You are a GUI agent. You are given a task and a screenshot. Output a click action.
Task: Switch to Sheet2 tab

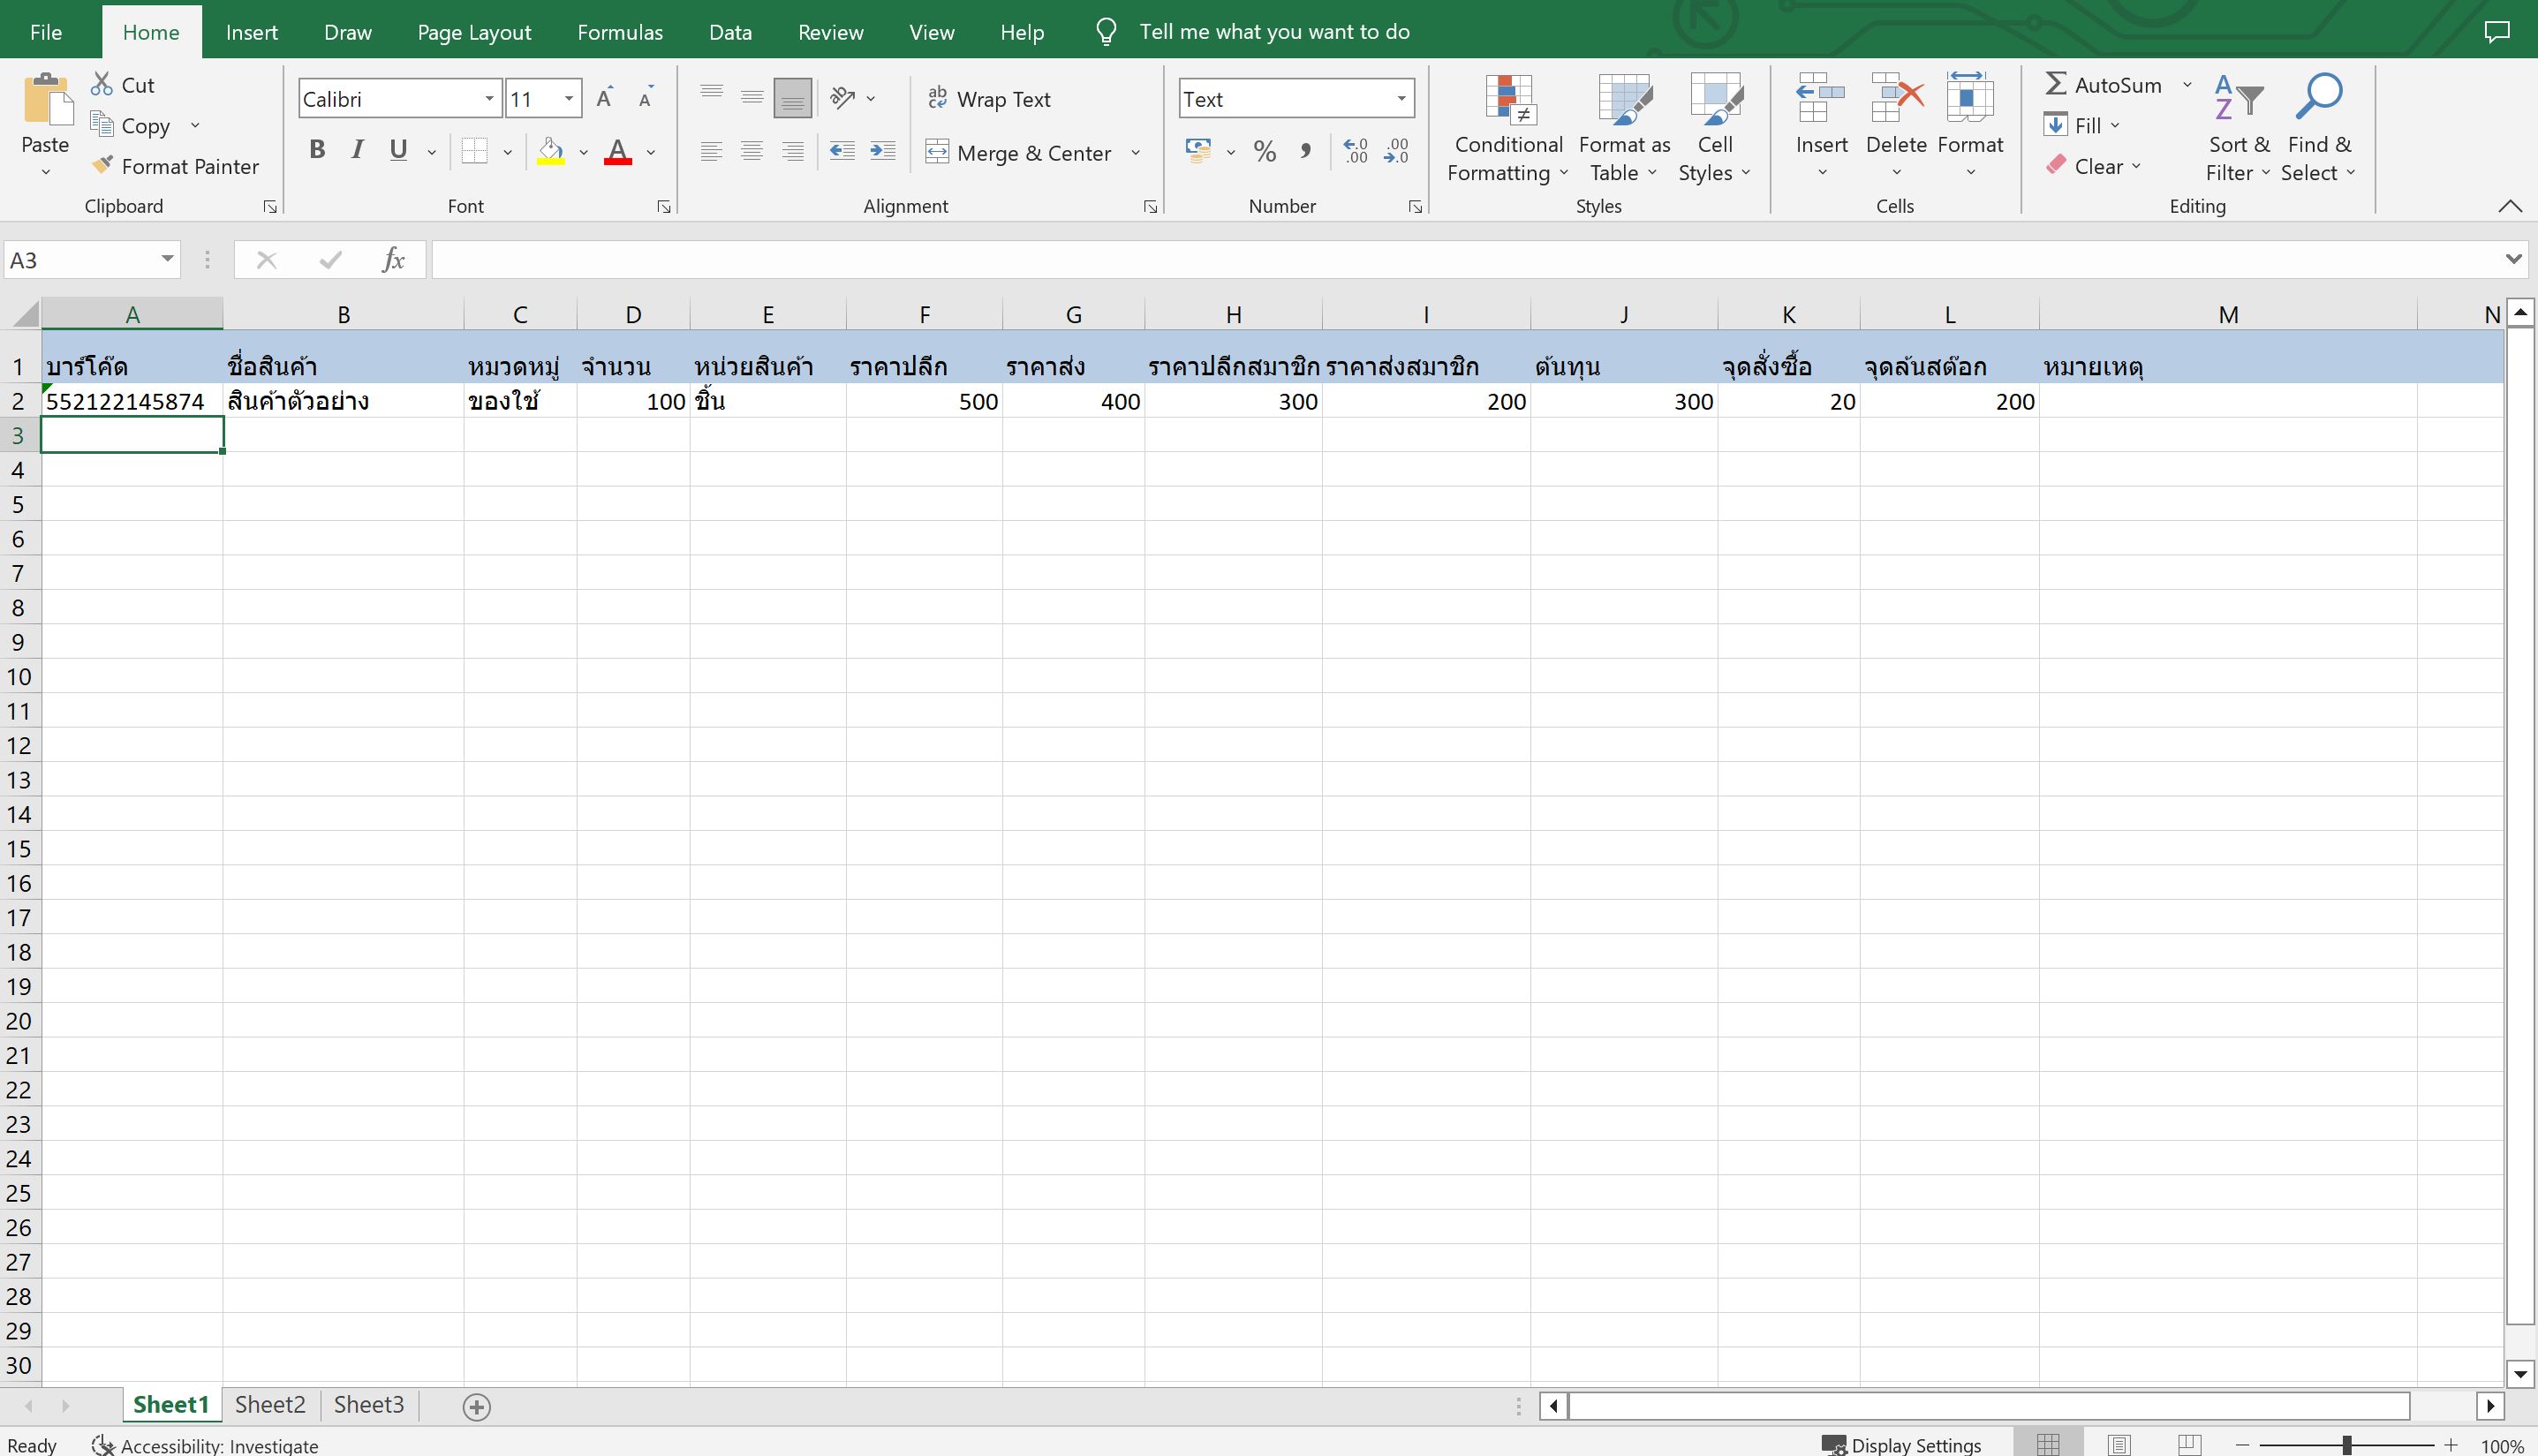pos(270,1405)
